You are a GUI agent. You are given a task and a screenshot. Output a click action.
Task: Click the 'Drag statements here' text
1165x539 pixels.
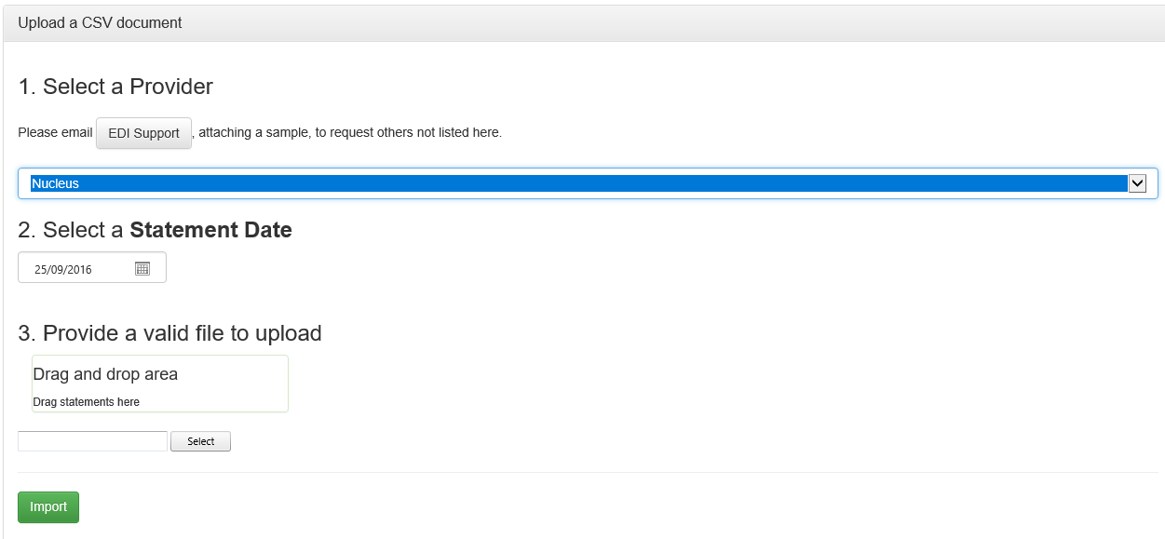pyautogui.click(x=87, y=402)
